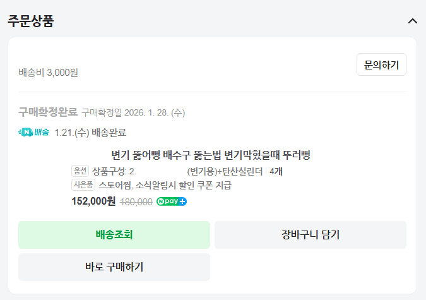
Task: Click the Npay plus badge icon
Action: 172,202
